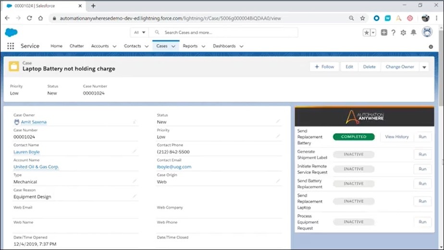Expand the Dashboards tab chevron
Viewport: 444px width, 250px height.
241,46
